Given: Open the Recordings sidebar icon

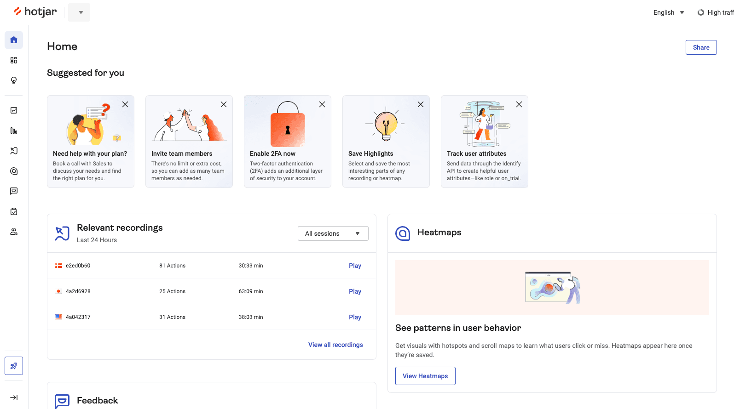Looking at the screenshot, I should [x=14, y=151].
